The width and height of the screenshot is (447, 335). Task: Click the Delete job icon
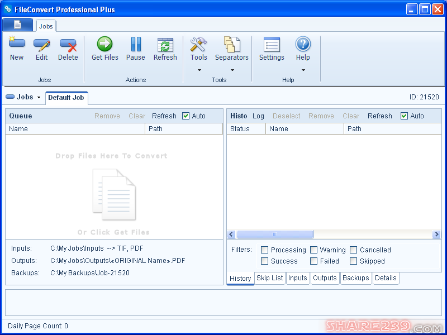tap(68, 45)
